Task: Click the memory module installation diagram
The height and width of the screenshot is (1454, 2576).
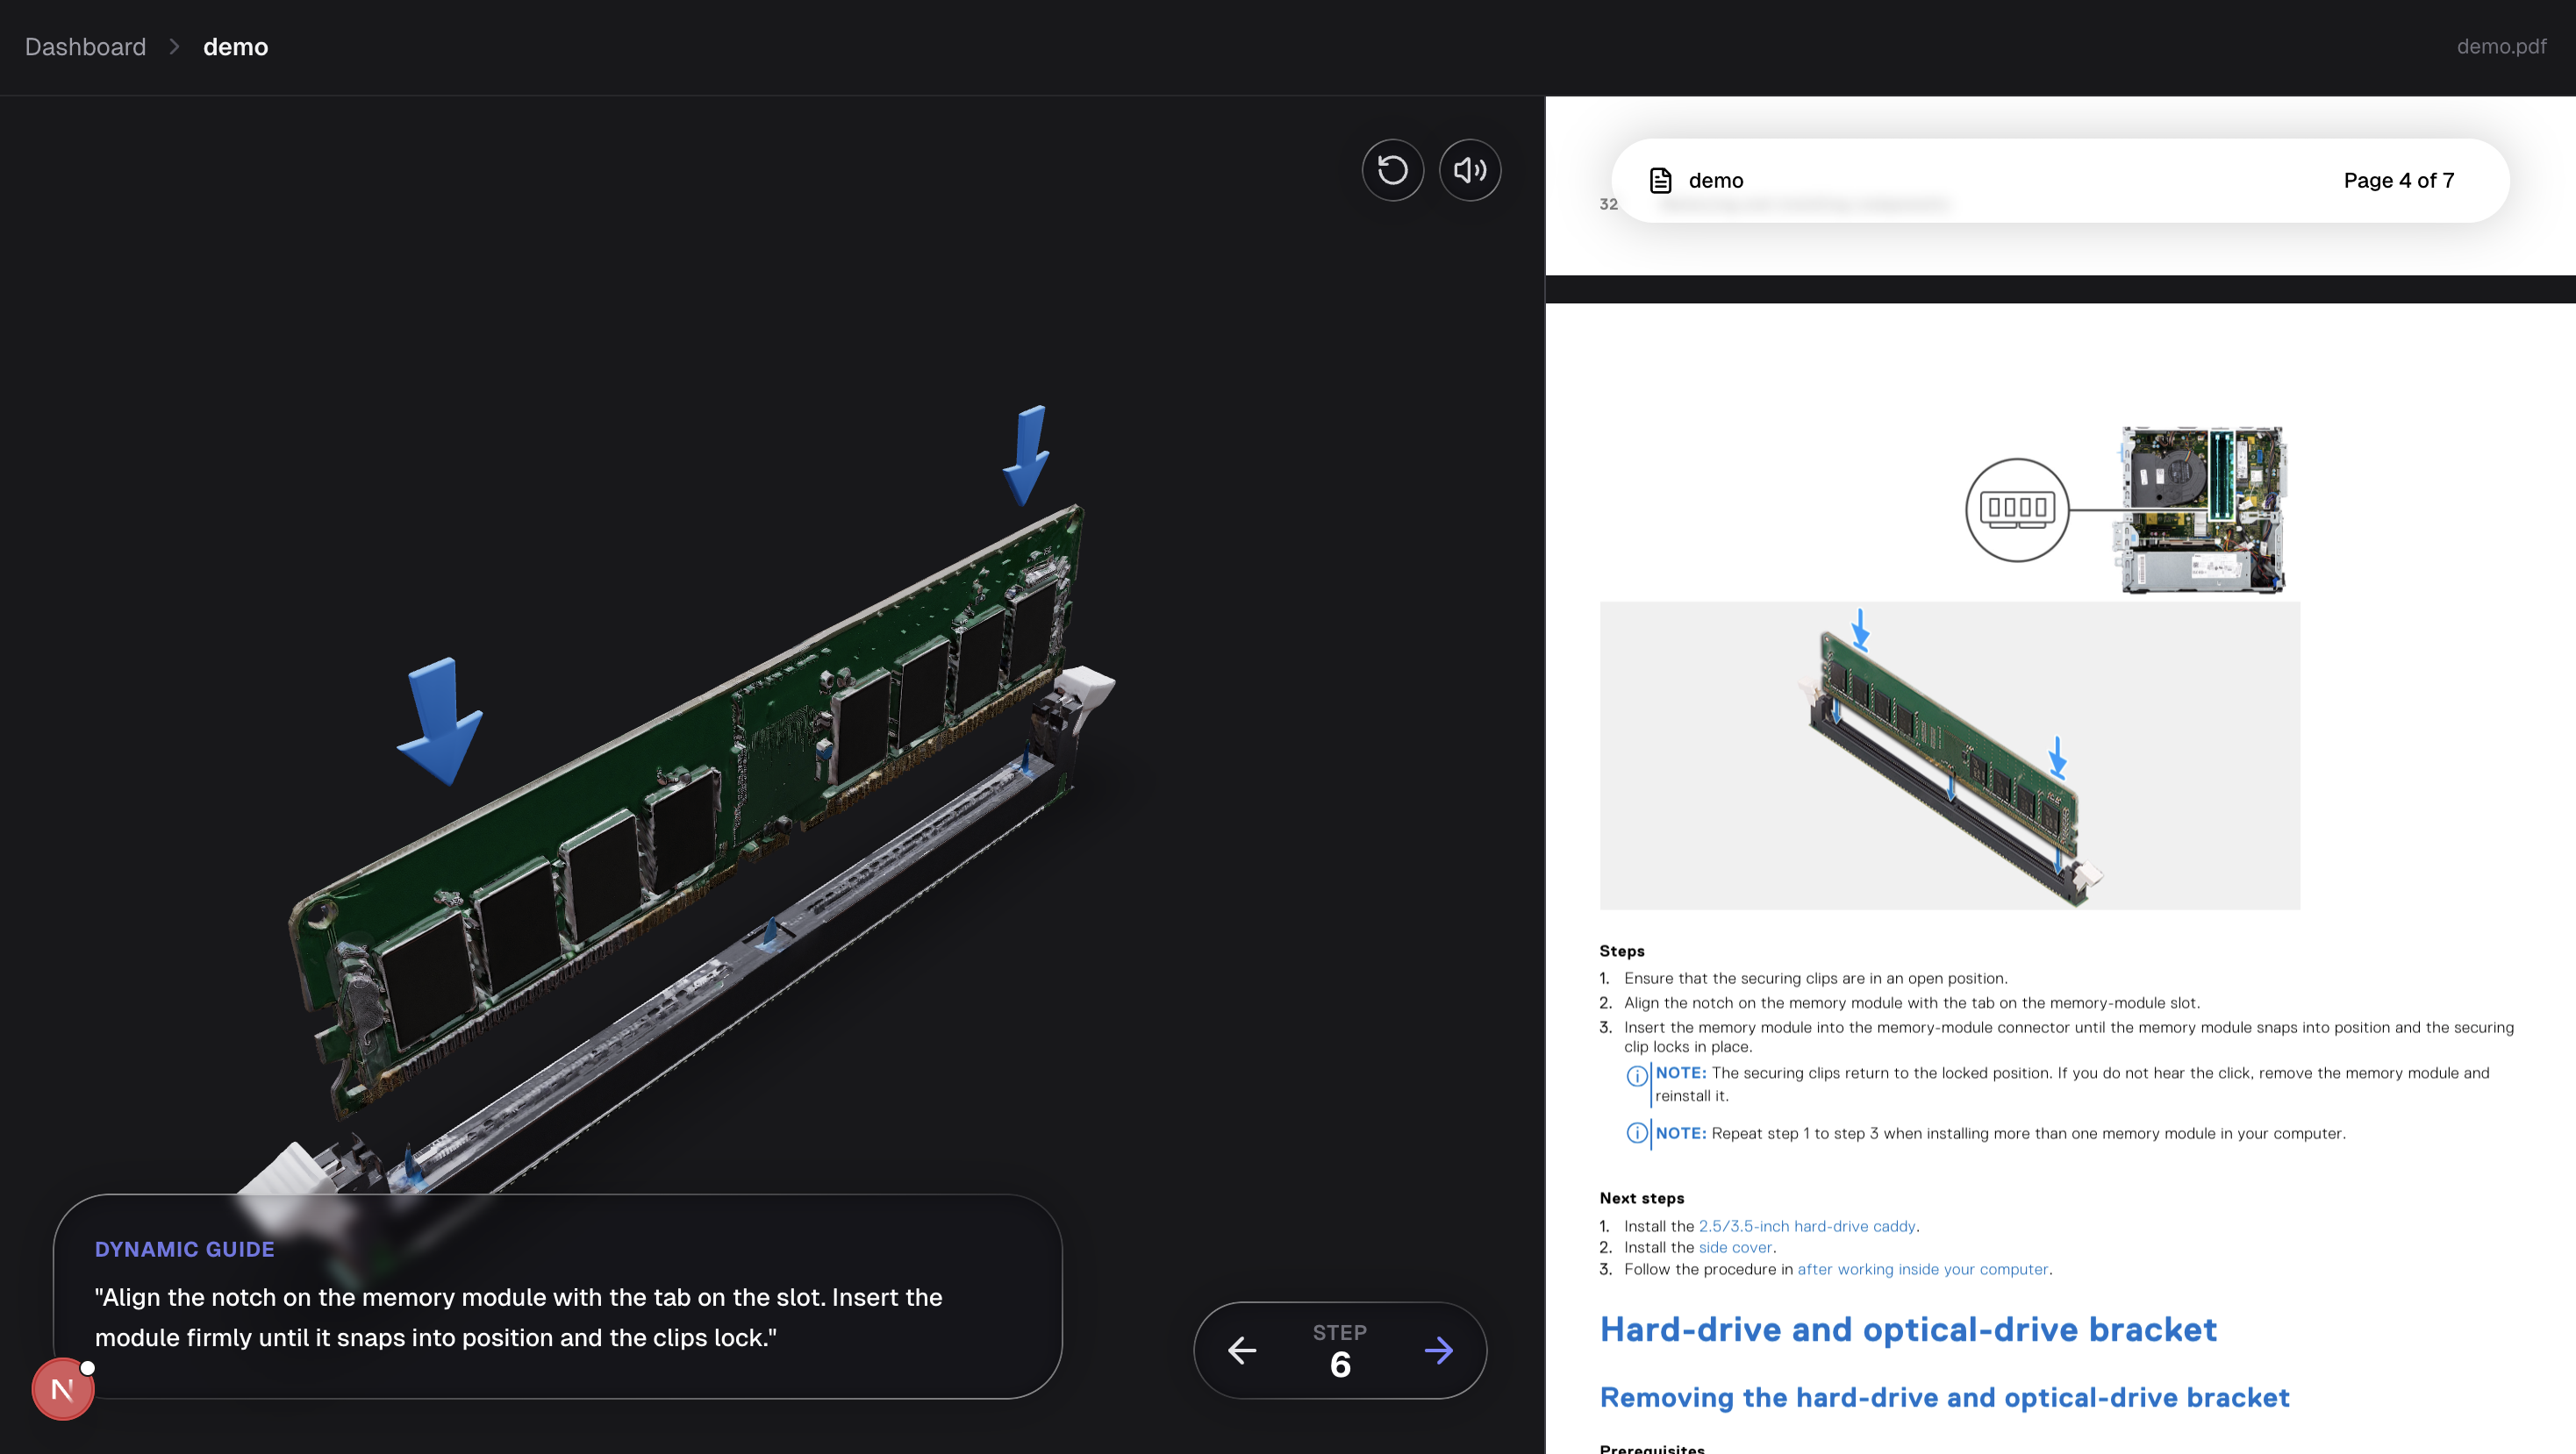Action: click(1948, 755)
